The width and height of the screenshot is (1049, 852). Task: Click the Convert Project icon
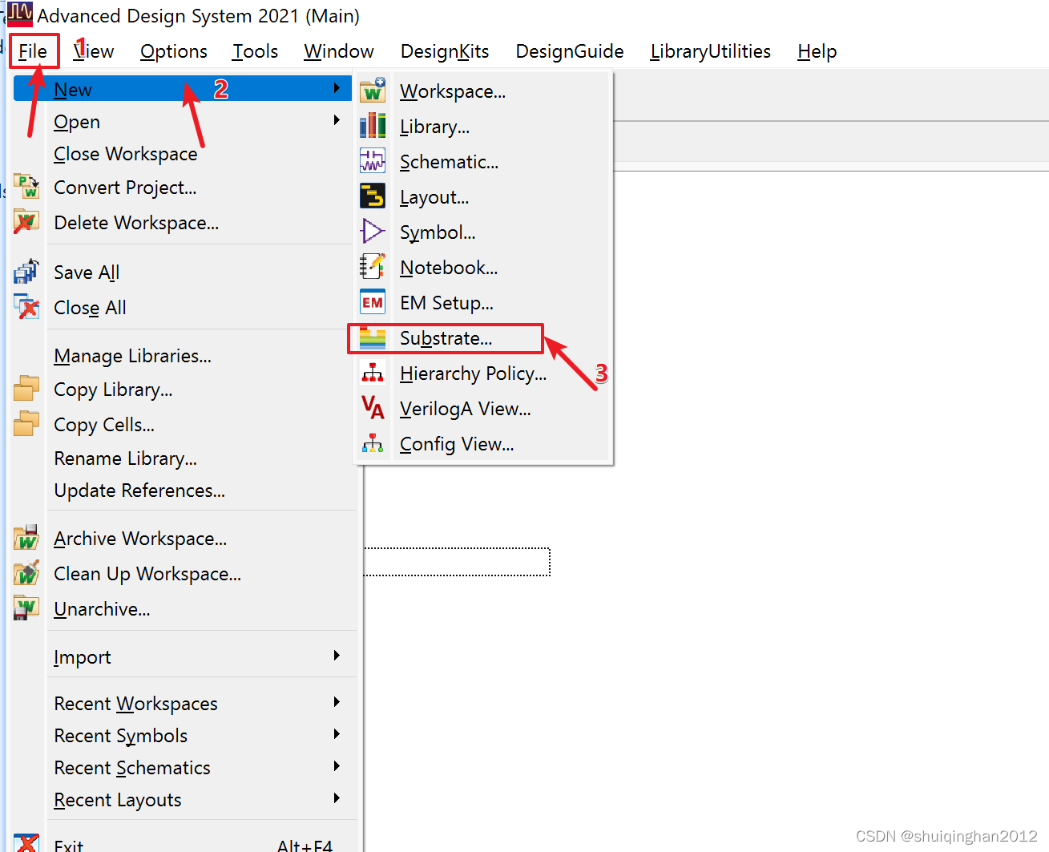pyautogui.click(x=26, y=187)
